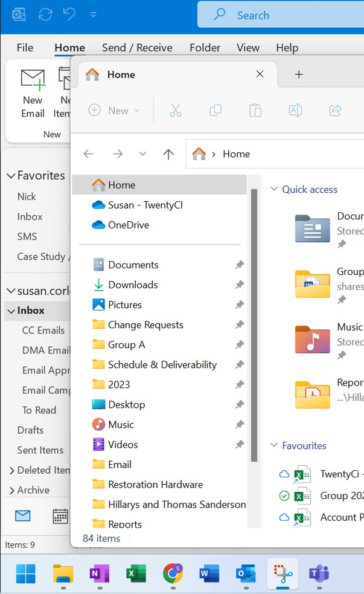
Task: Click Home in the breadcrumb address bar
Action: pos(236,153)
